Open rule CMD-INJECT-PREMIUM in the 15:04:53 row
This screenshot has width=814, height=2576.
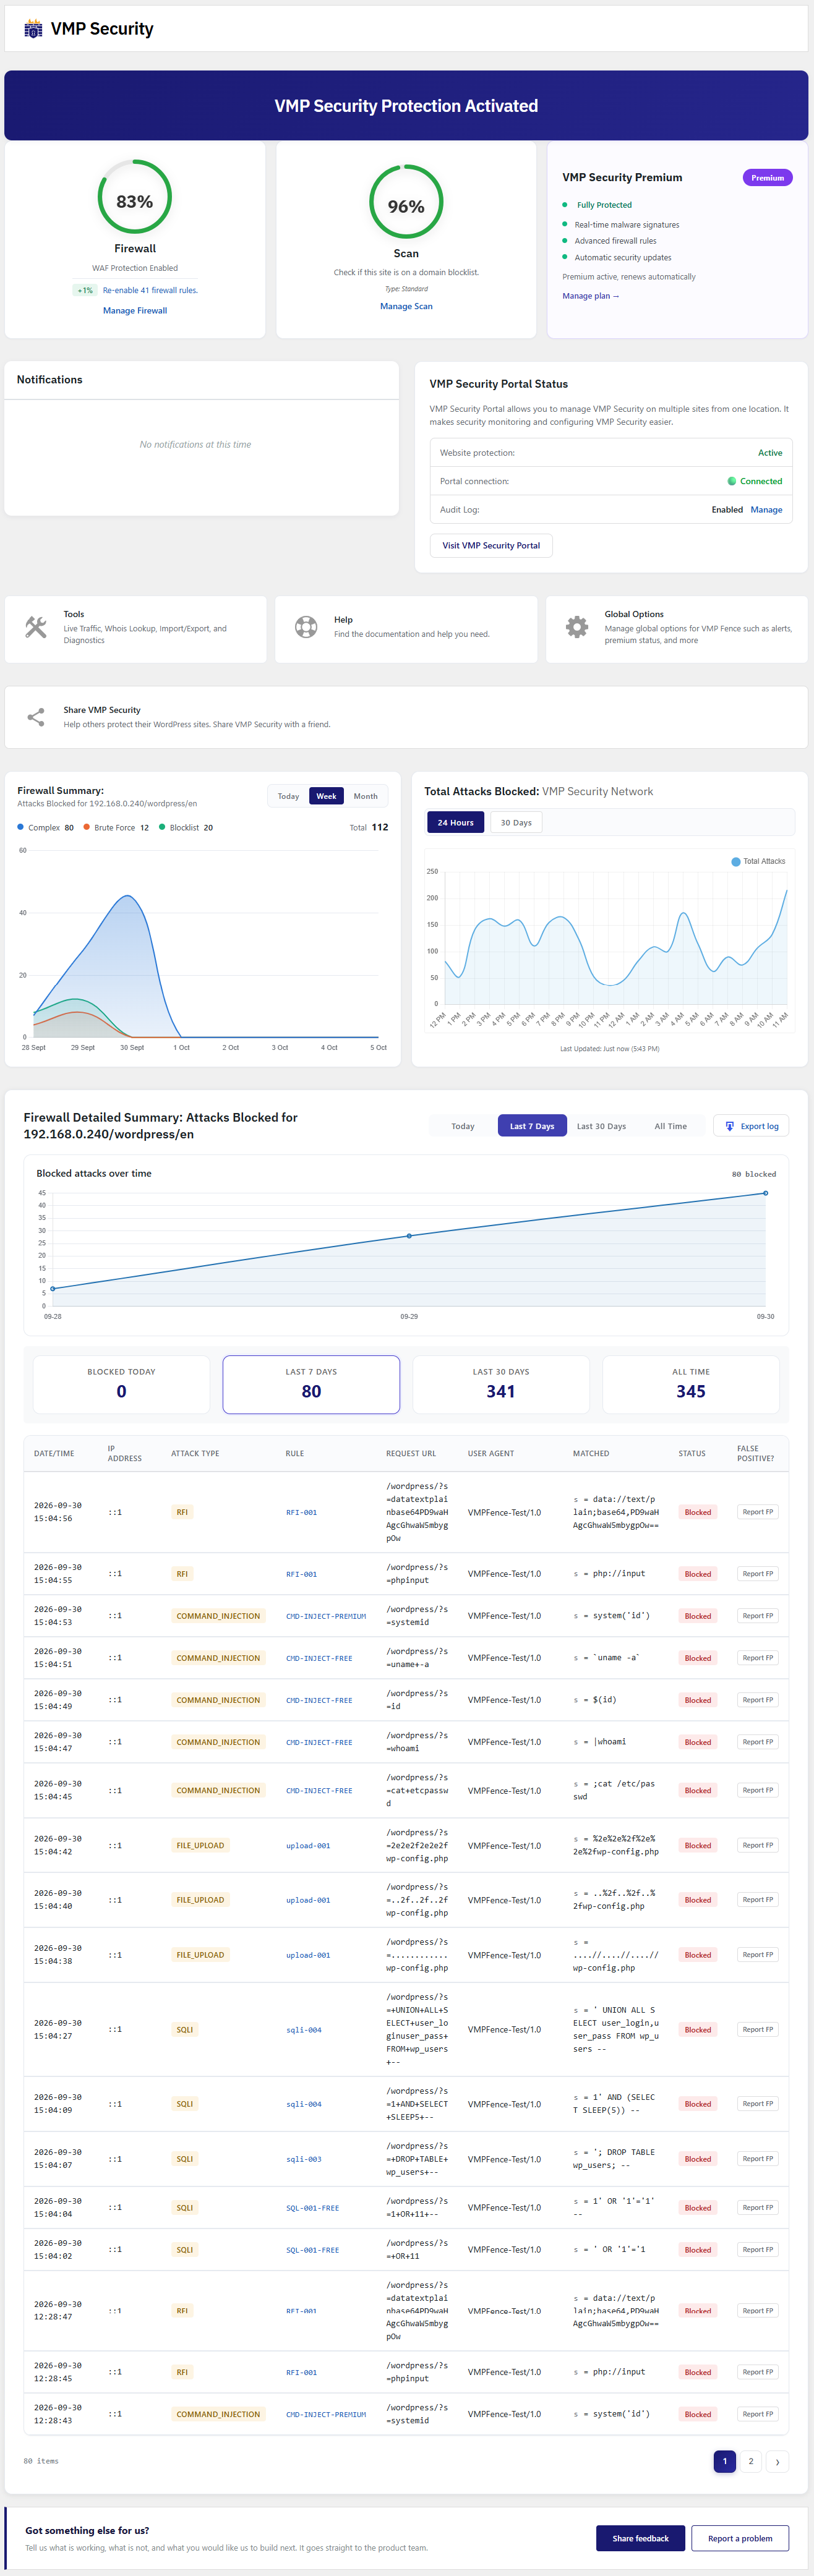[326, 1616]
